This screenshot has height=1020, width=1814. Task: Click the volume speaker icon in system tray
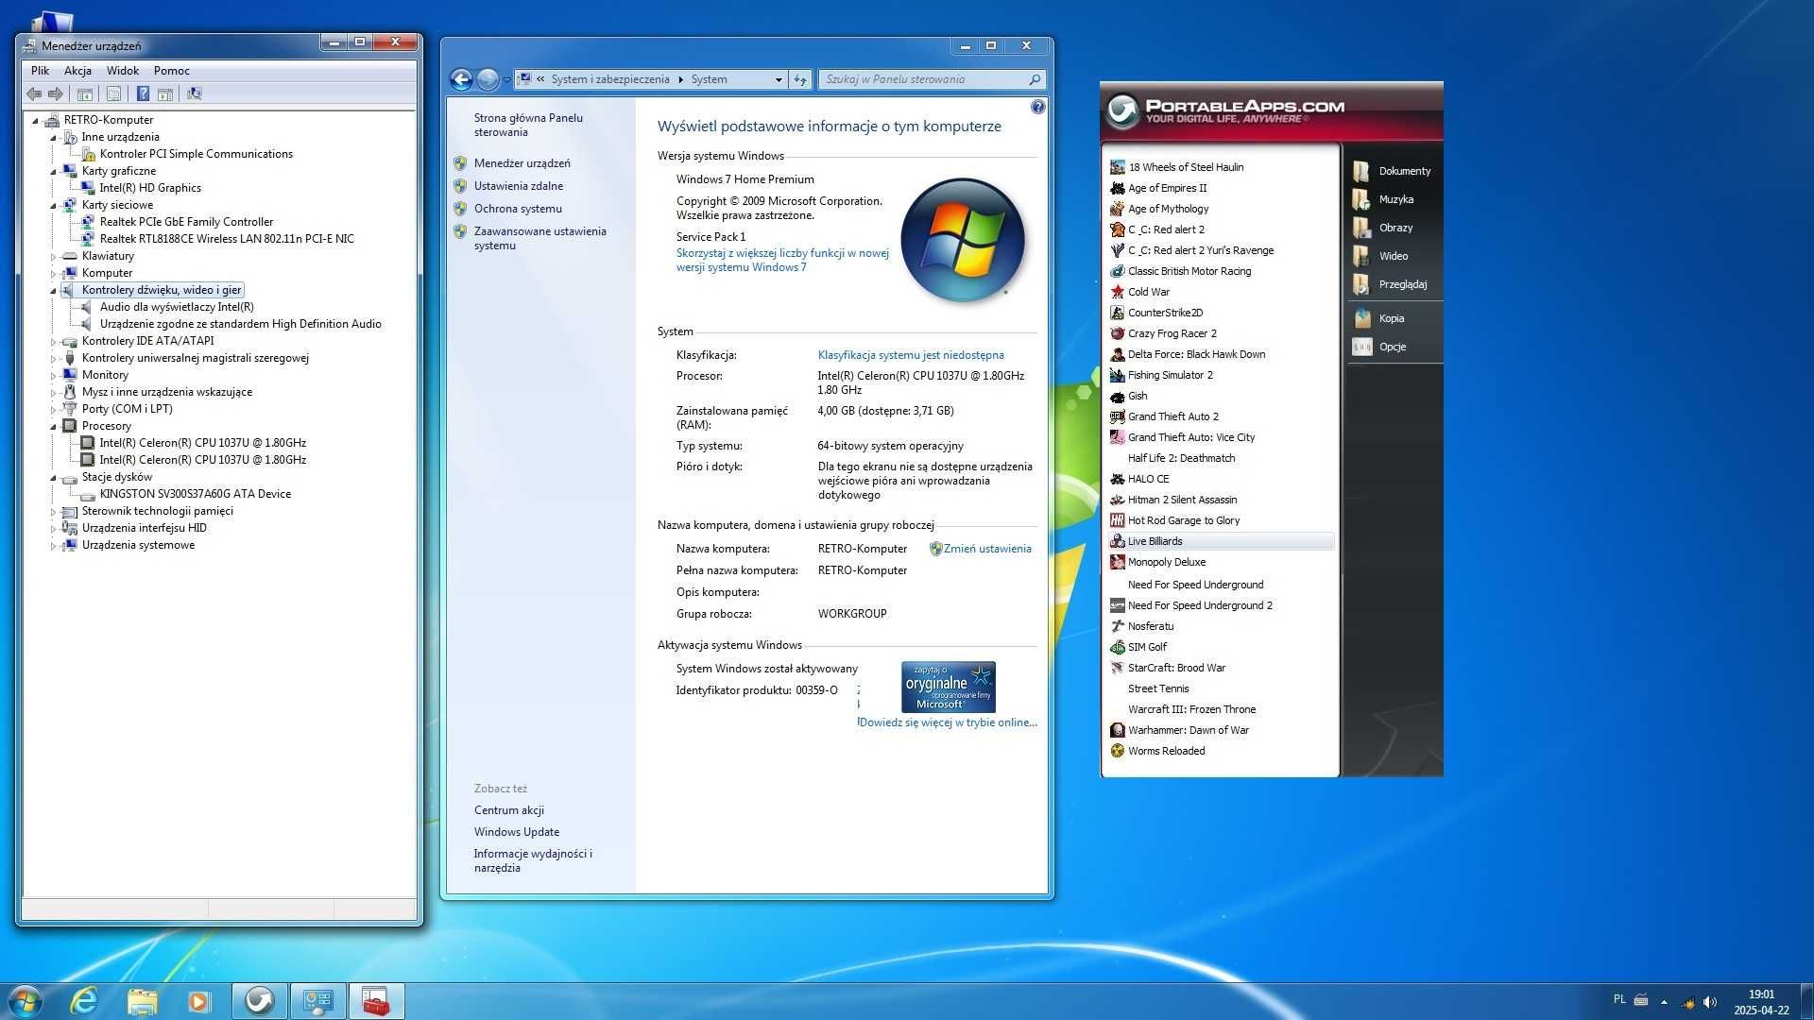pyautogui.click(x=1710, y=1002)
